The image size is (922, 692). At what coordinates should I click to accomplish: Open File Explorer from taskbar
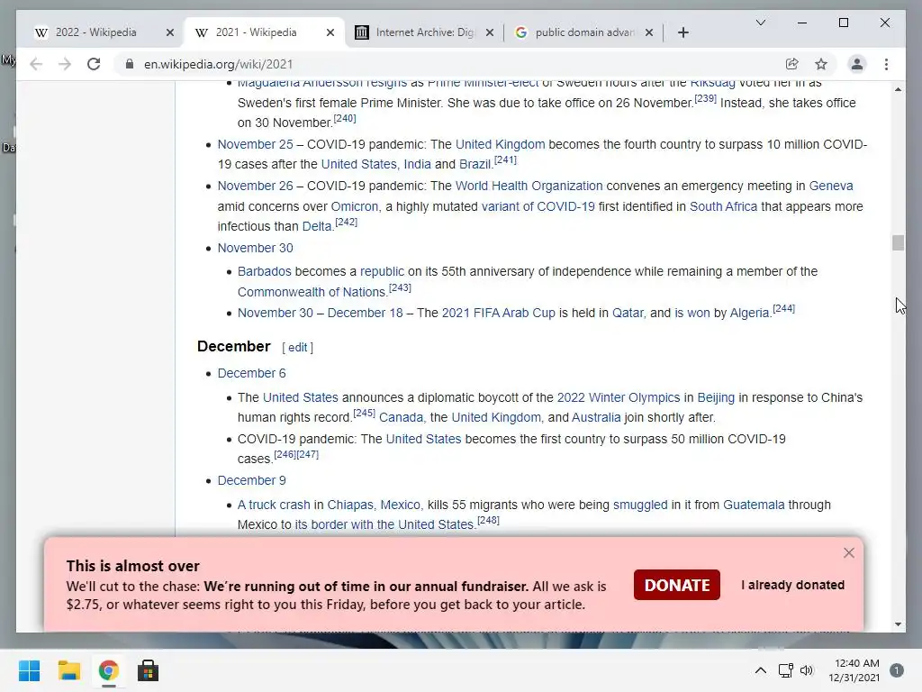click(68, 670)
